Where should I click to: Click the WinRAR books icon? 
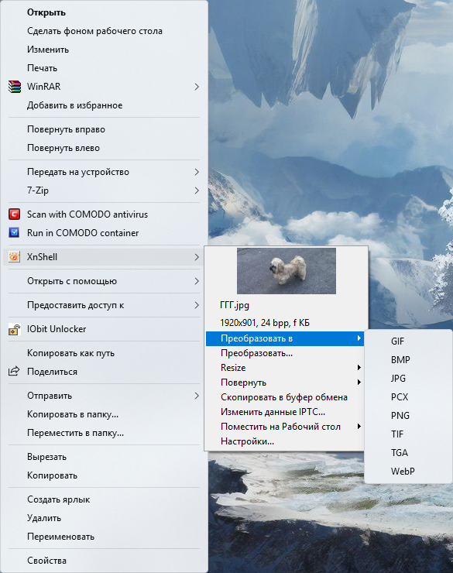(14, 87)
